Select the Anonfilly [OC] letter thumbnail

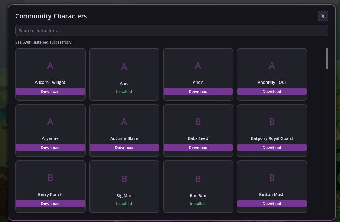pos(272,66)
